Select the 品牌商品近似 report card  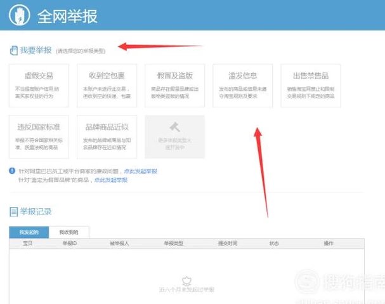107,137
